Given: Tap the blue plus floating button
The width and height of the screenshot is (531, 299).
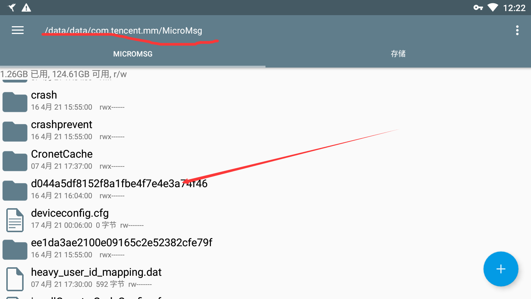Looking at the screenshot, I should click(501, 269).
